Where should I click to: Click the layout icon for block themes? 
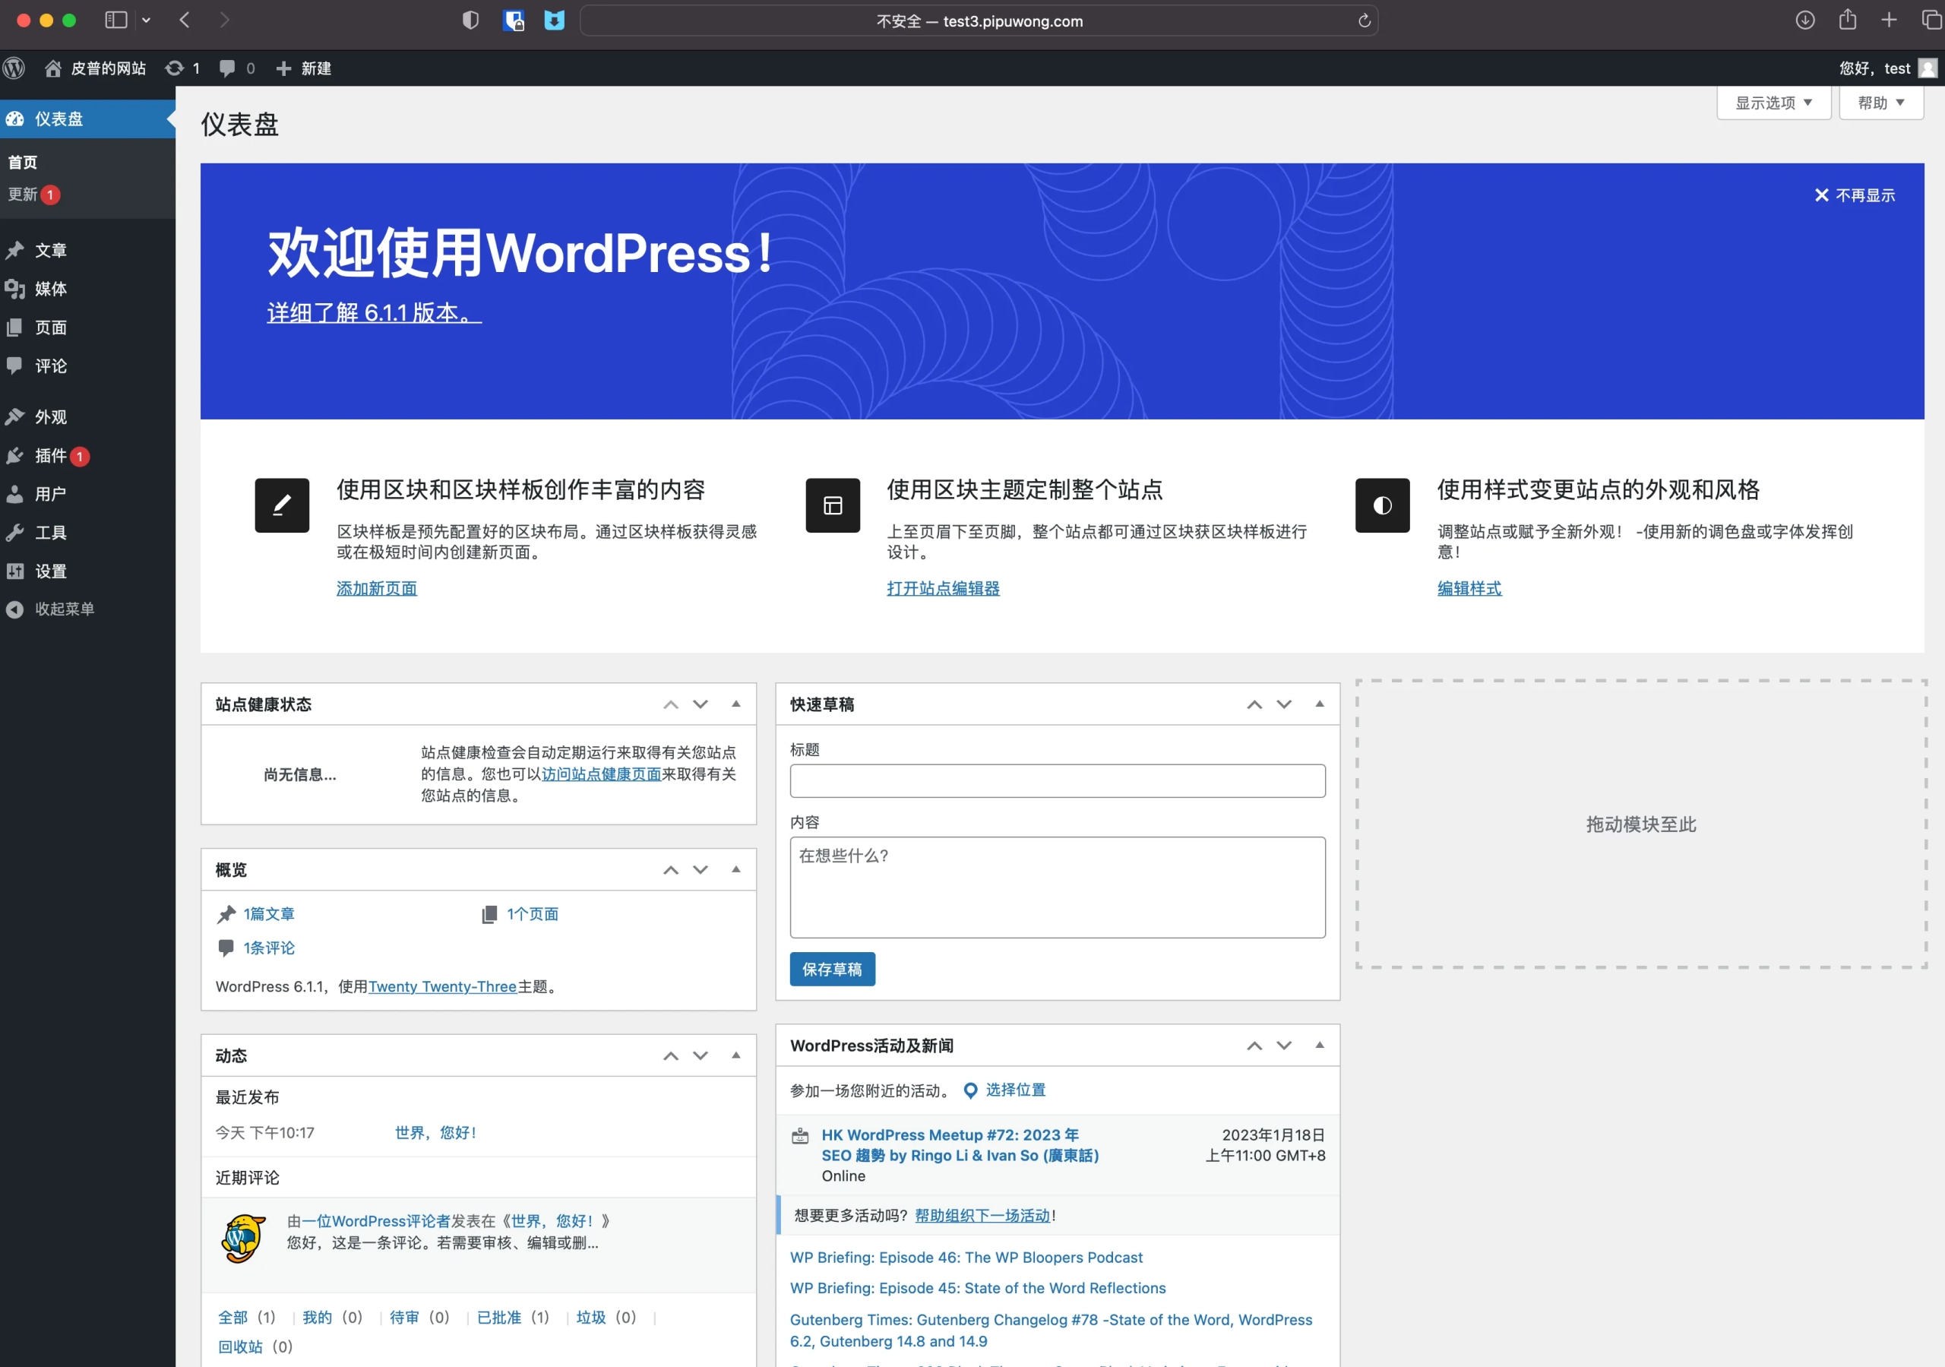pyautogui.click(x=833, y=505)
